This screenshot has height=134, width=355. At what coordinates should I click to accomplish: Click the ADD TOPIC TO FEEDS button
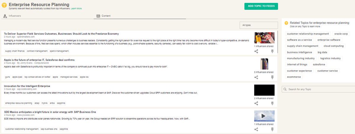(261, 6)
